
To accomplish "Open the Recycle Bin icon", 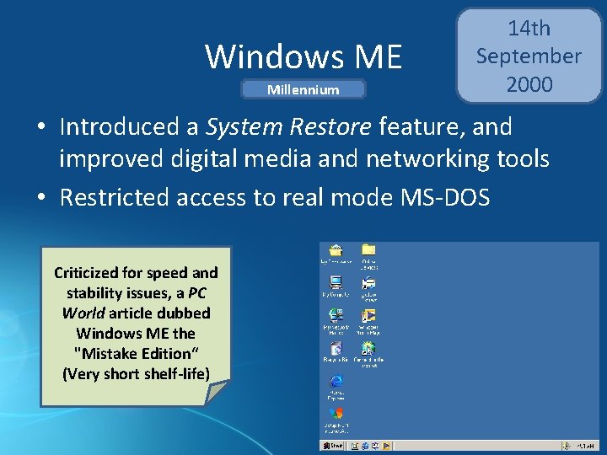I will tap(336, 352).
